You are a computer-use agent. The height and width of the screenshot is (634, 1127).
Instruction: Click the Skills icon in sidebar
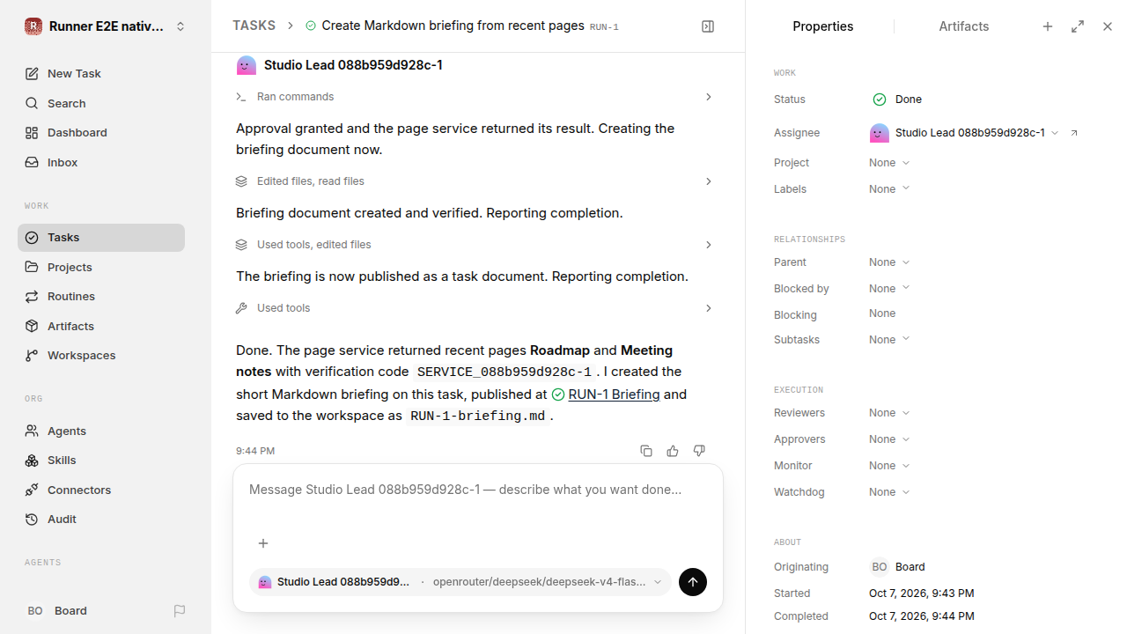point(32,461)
